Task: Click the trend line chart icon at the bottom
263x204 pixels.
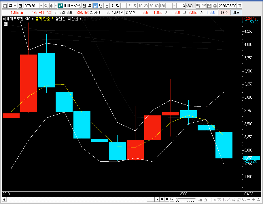Action: coord(220,199)
